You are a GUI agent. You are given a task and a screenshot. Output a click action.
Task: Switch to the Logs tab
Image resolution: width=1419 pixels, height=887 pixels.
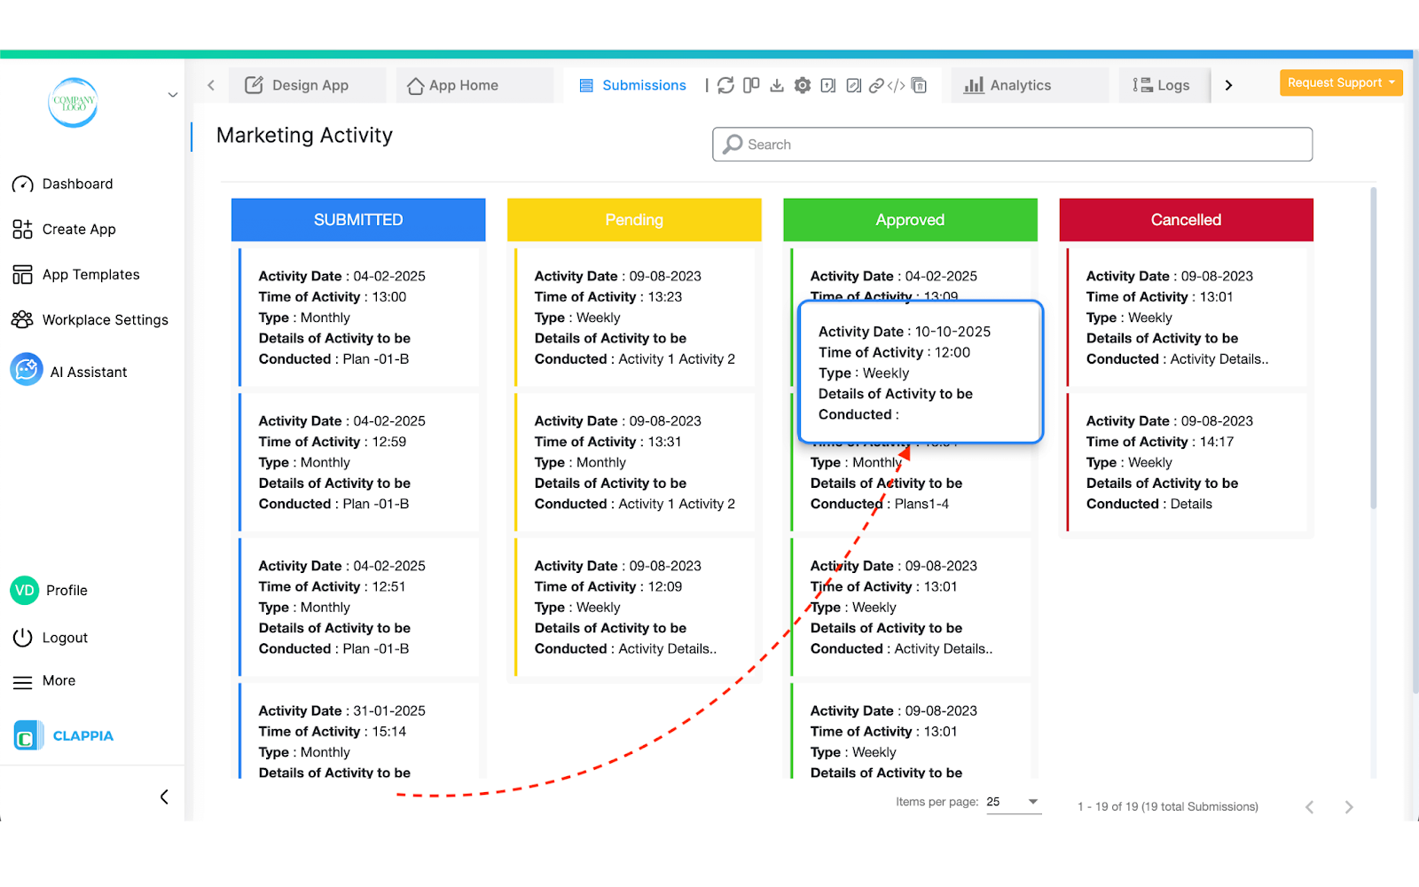pyautogui.click(x=1164, y=85)
